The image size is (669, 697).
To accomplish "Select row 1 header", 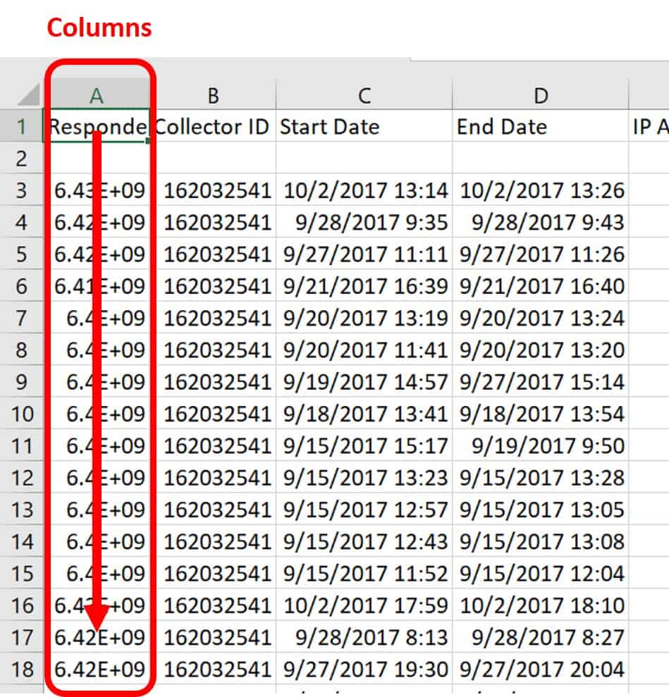I will coord(22,127).
